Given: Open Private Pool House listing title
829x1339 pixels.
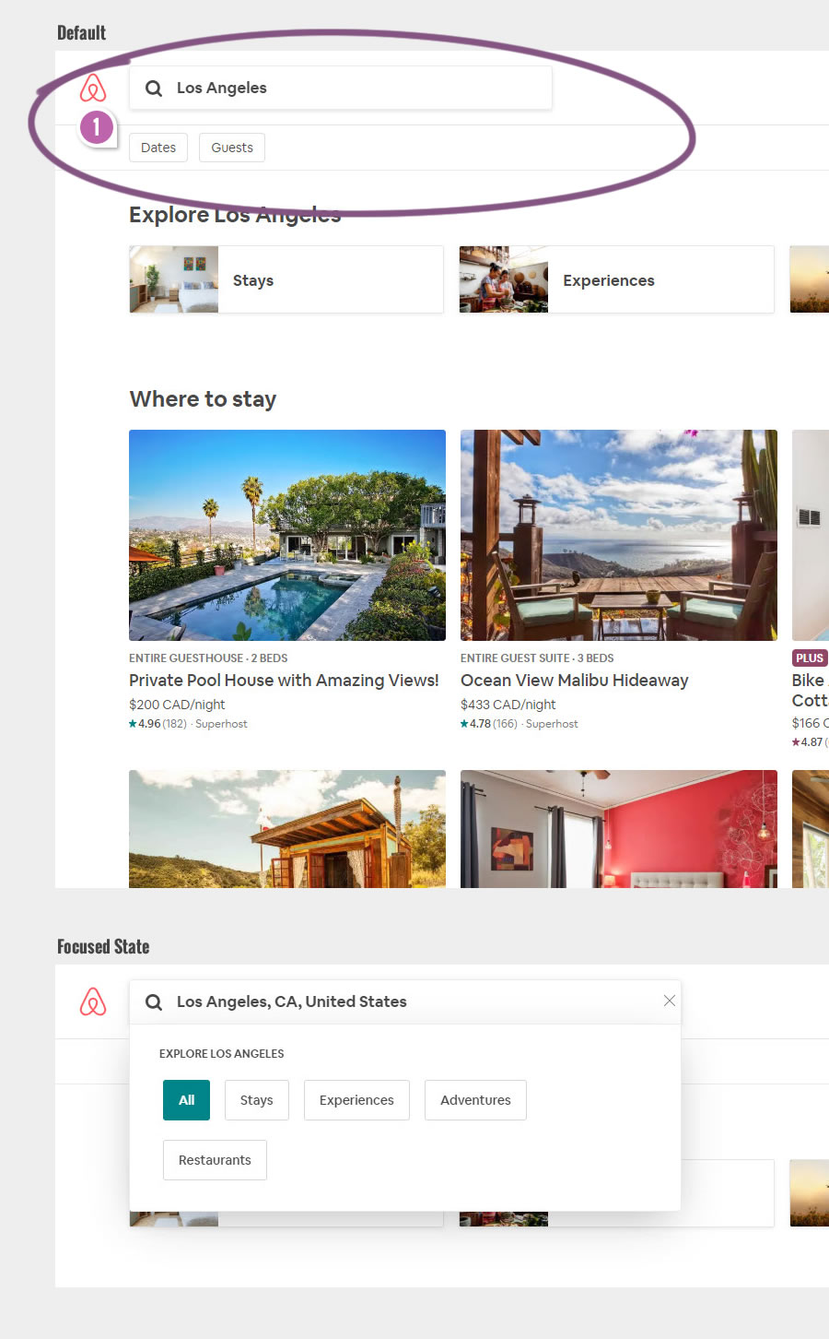Looking at the screenshot, I should tap(284, 681).
